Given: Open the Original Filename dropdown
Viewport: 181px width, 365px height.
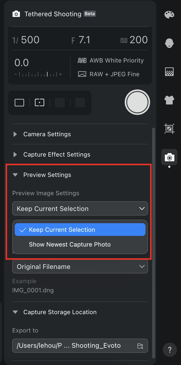Looking at the screenshot, I should click(80, 267).
